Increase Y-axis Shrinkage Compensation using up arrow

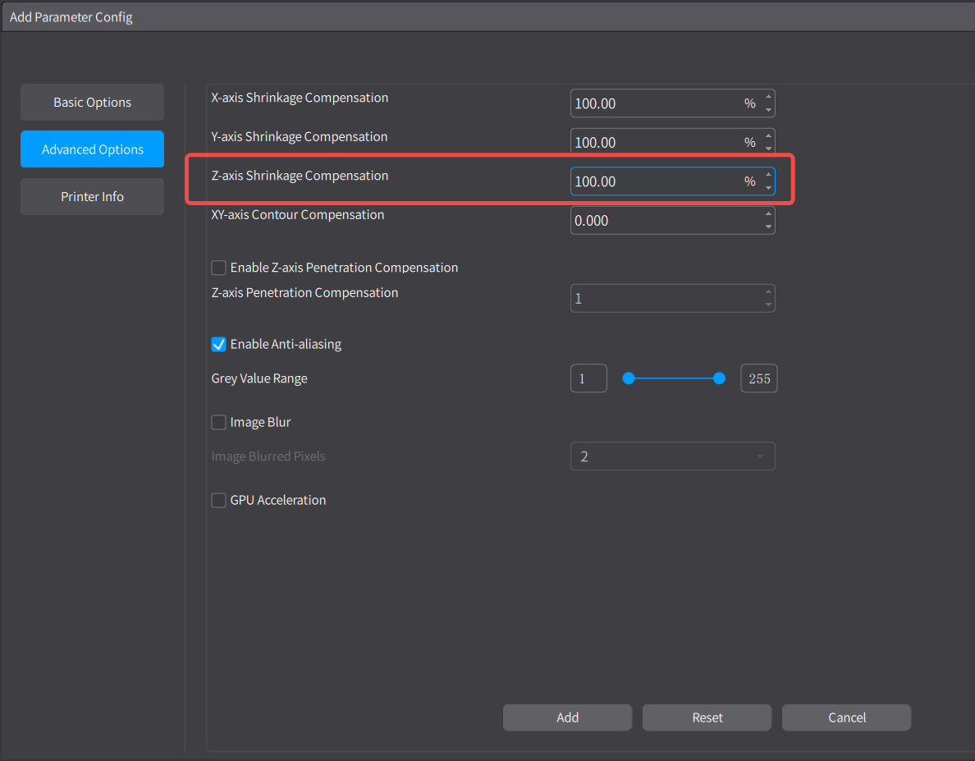coord(768,136)
